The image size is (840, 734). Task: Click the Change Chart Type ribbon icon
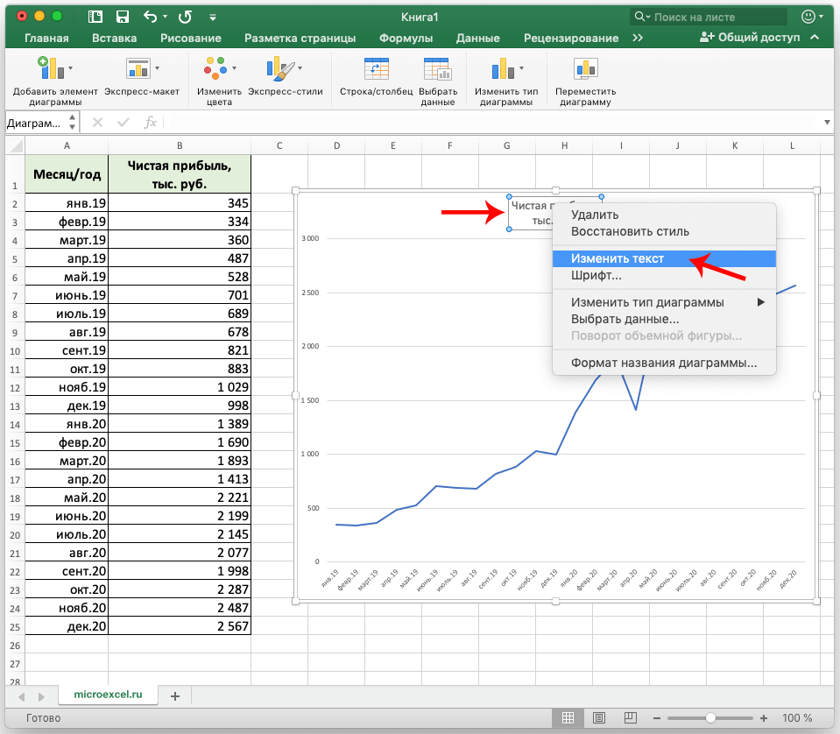(x=503, y=68)
